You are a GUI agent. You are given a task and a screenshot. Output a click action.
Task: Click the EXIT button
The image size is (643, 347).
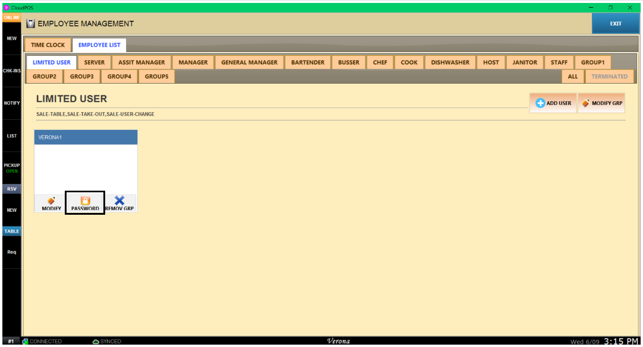(x=616, y=24)
